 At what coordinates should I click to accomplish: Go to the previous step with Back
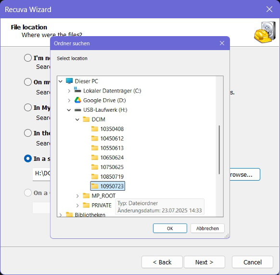point(162,262)
